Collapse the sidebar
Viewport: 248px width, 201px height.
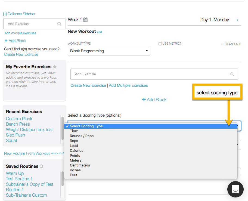point(19,14)
